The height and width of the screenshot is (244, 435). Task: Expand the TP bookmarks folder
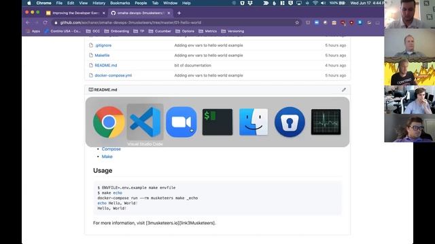pos(139,31)
